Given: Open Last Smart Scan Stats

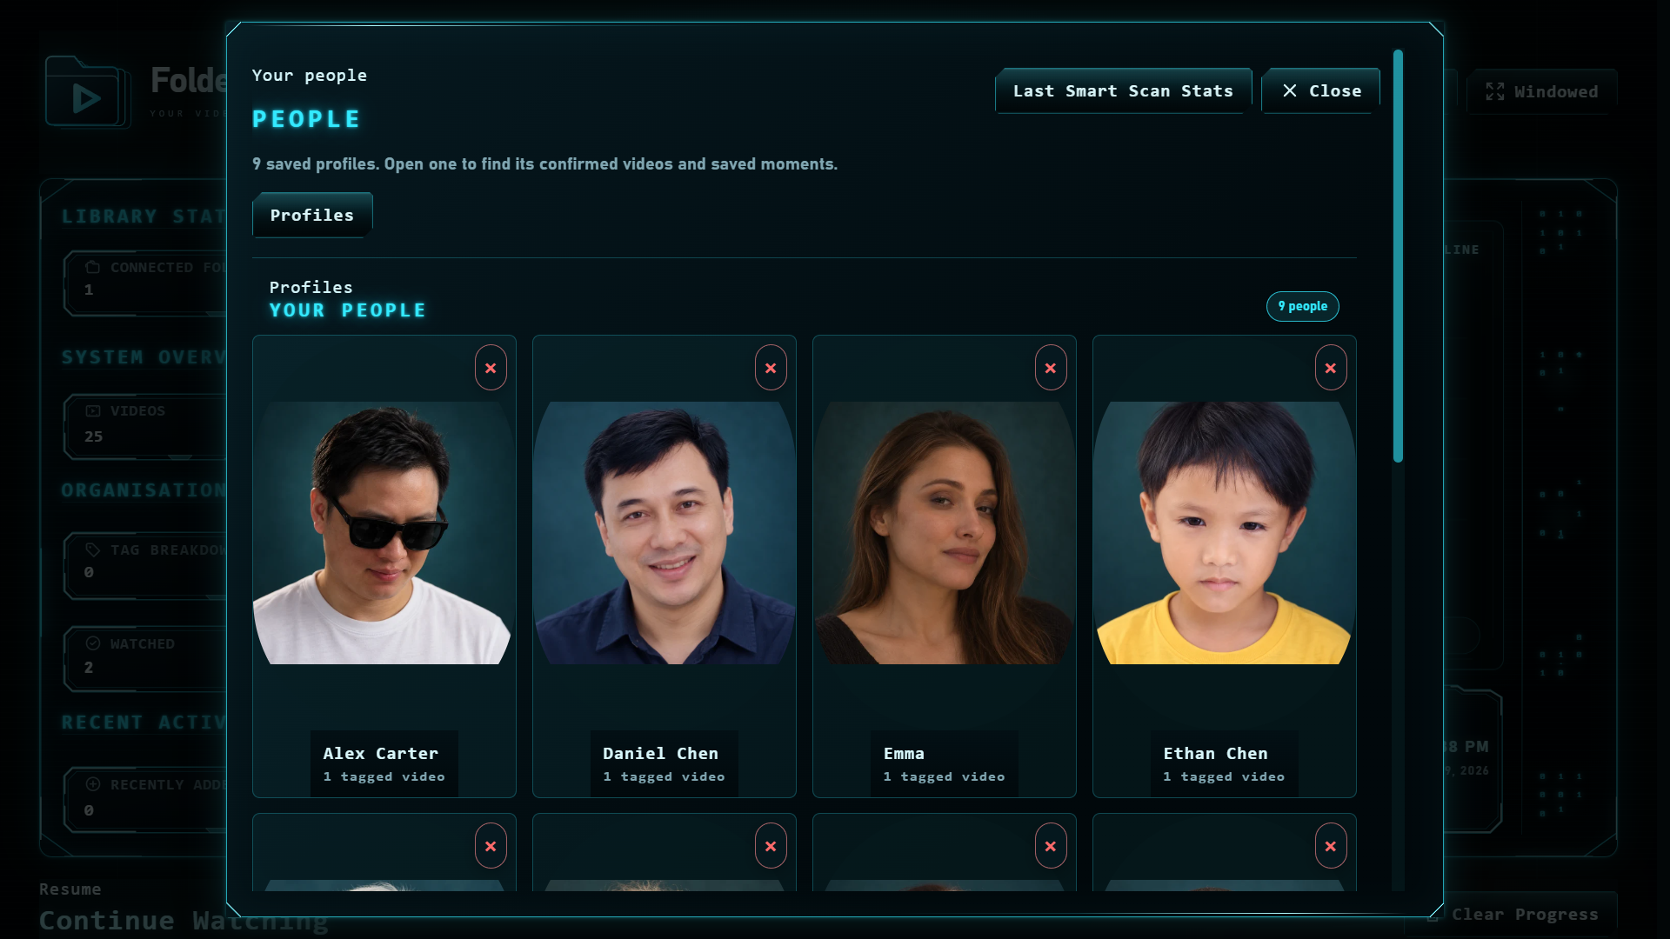Looking at the screenshot, I should pyautogui.click(x=1123, y=90).
